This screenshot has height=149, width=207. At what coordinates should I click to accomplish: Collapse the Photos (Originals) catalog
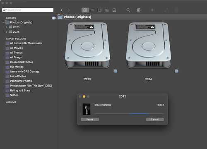3,22
